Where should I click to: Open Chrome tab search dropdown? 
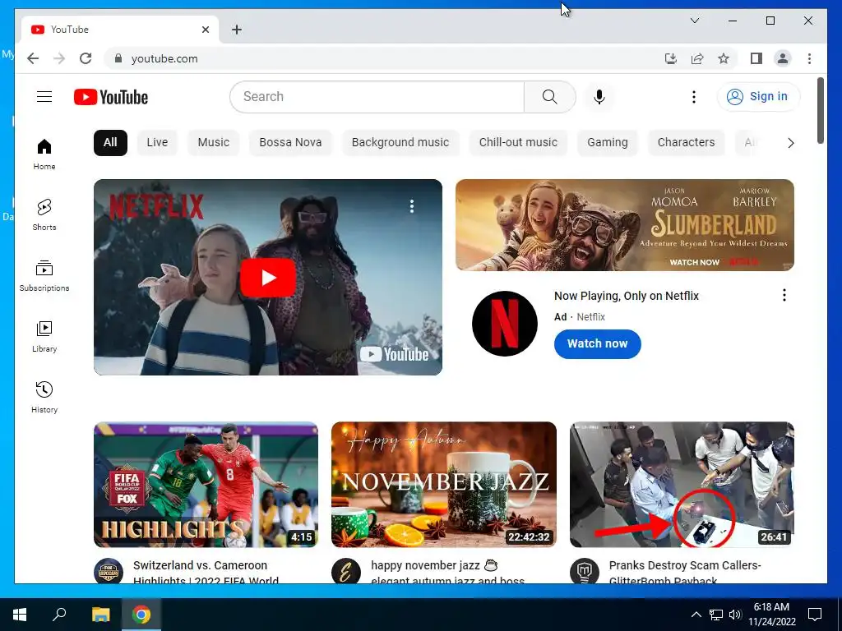694,21
